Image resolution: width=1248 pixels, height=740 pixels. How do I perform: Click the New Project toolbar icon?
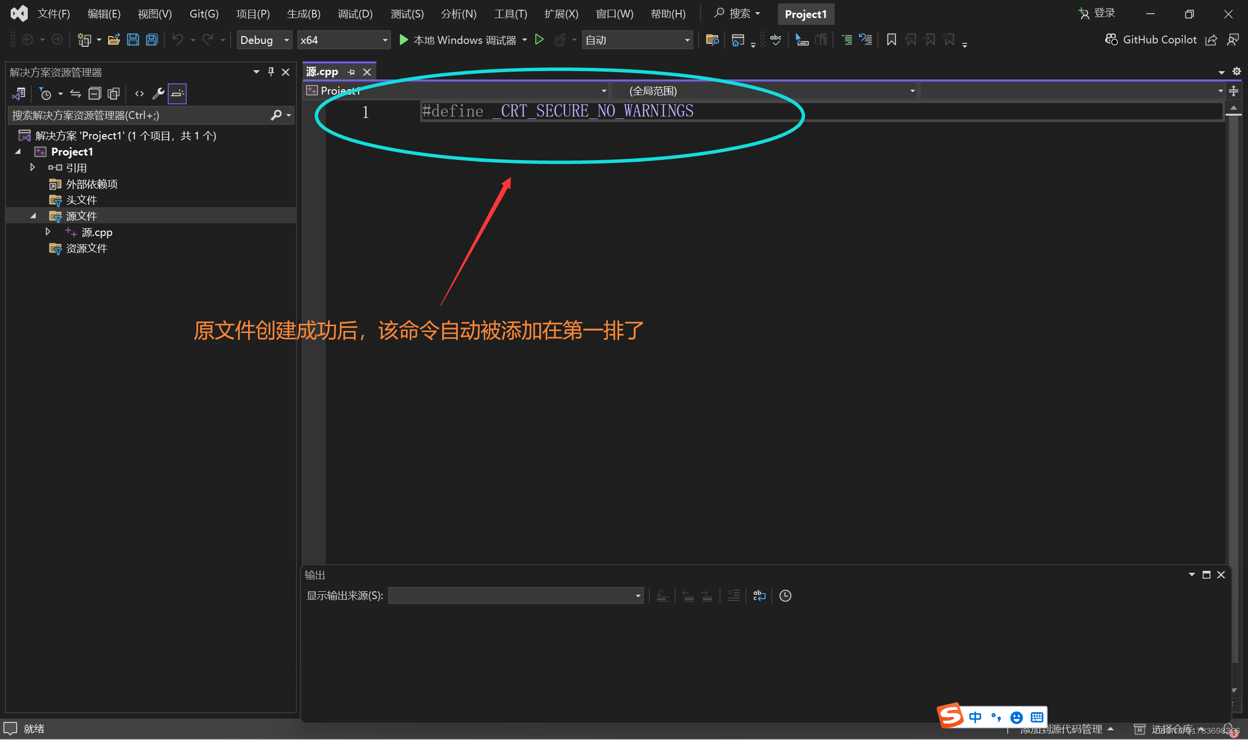[x=84, y=40]
